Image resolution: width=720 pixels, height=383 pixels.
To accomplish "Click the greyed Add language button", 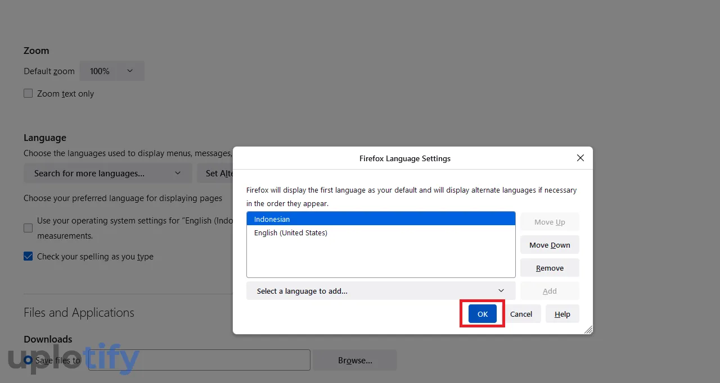I will (x=550, y=291).
